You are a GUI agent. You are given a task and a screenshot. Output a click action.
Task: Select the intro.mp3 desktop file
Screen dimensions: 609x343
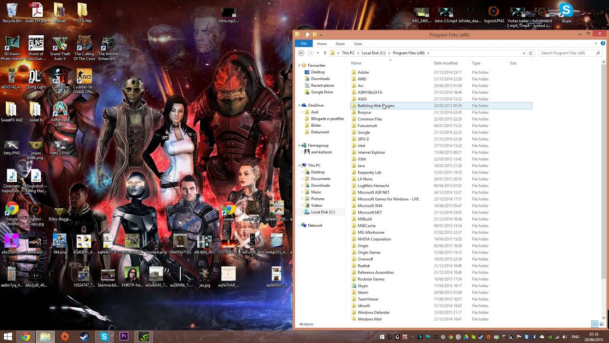(228, 15)
